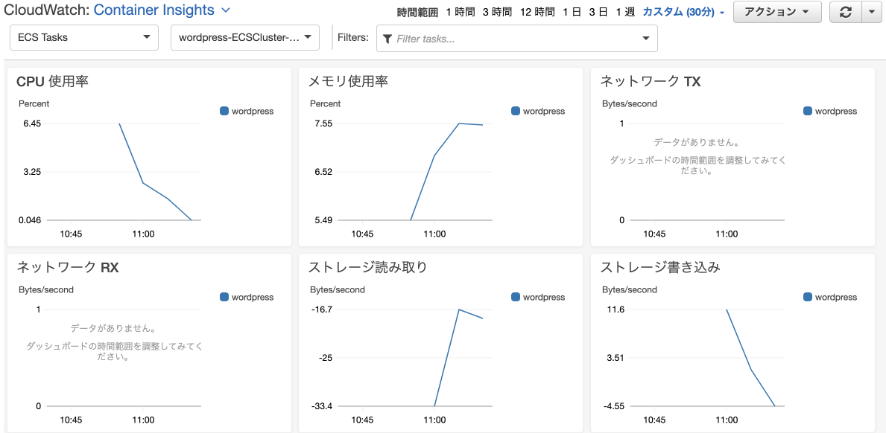Open the dropdown arrow beside refresh button

[870, 12]
